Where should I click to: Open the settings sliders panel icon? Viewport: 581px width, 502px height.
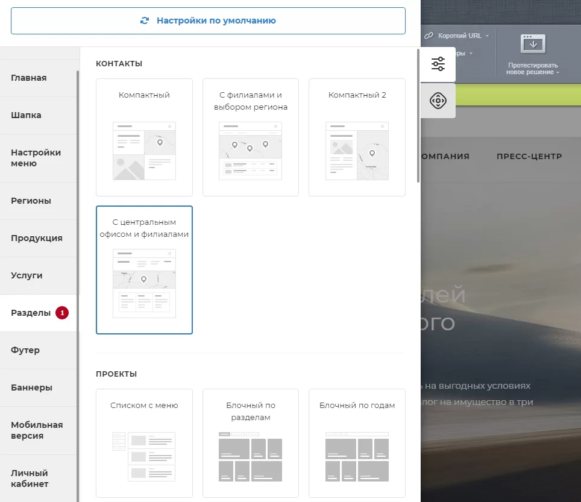coord(438,64)
